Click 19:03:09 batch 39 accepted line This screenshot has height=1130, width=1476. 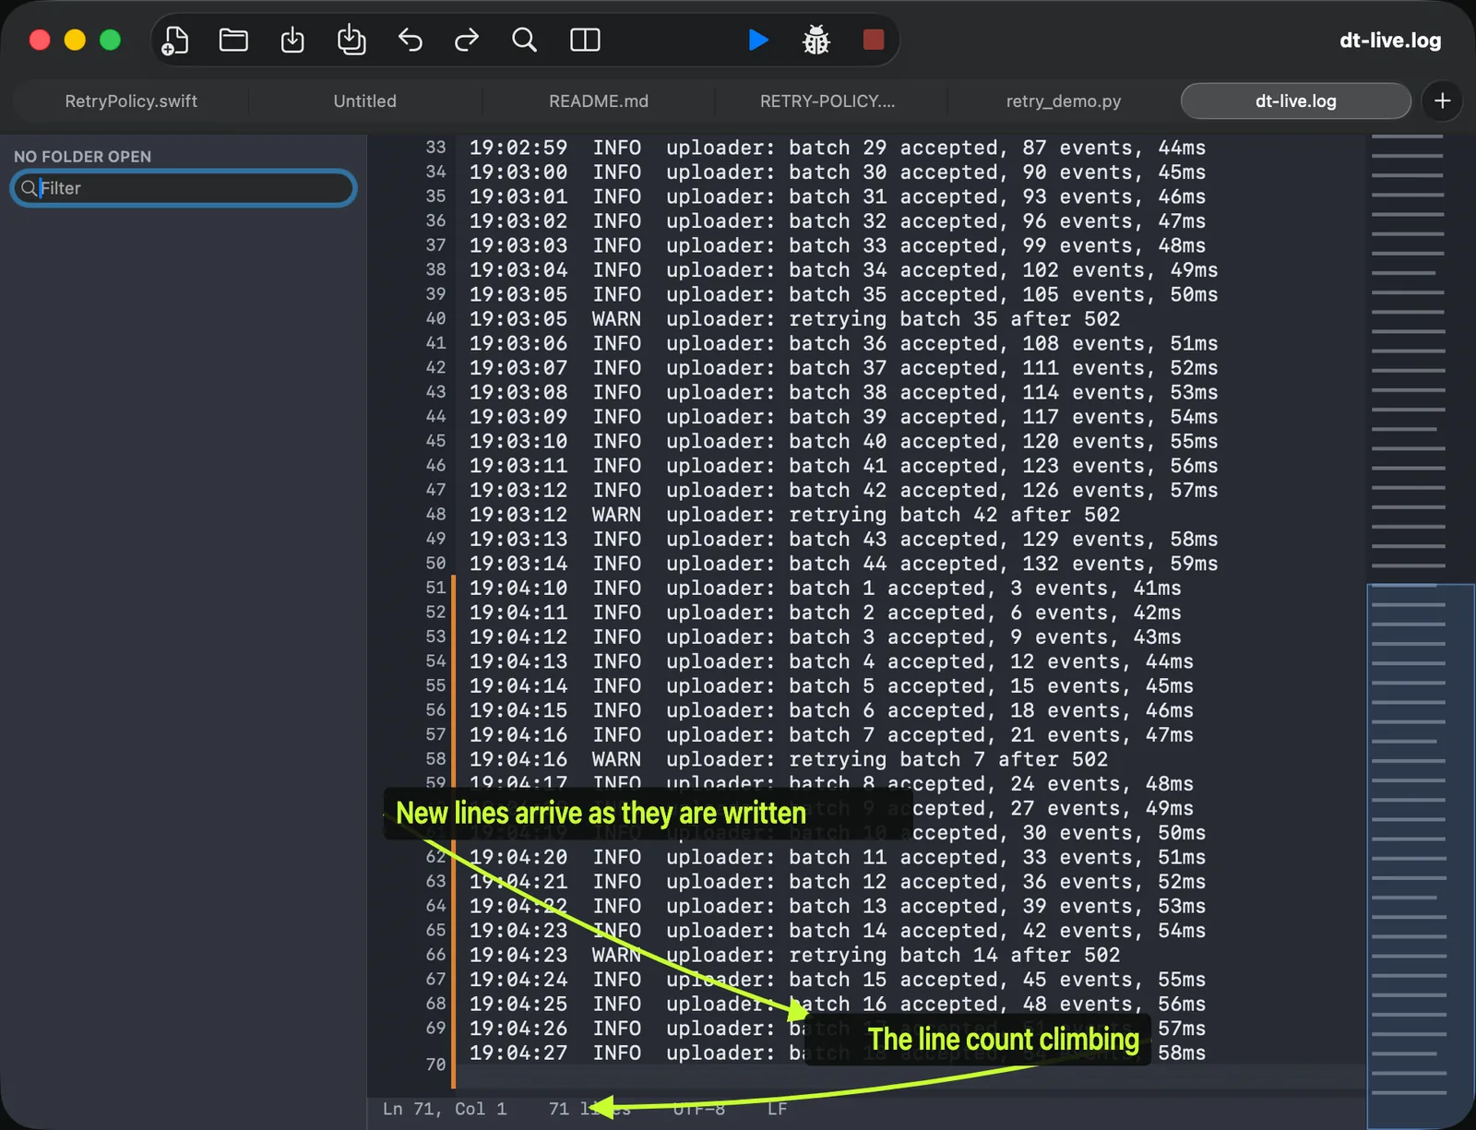click(x=843, y=417)
